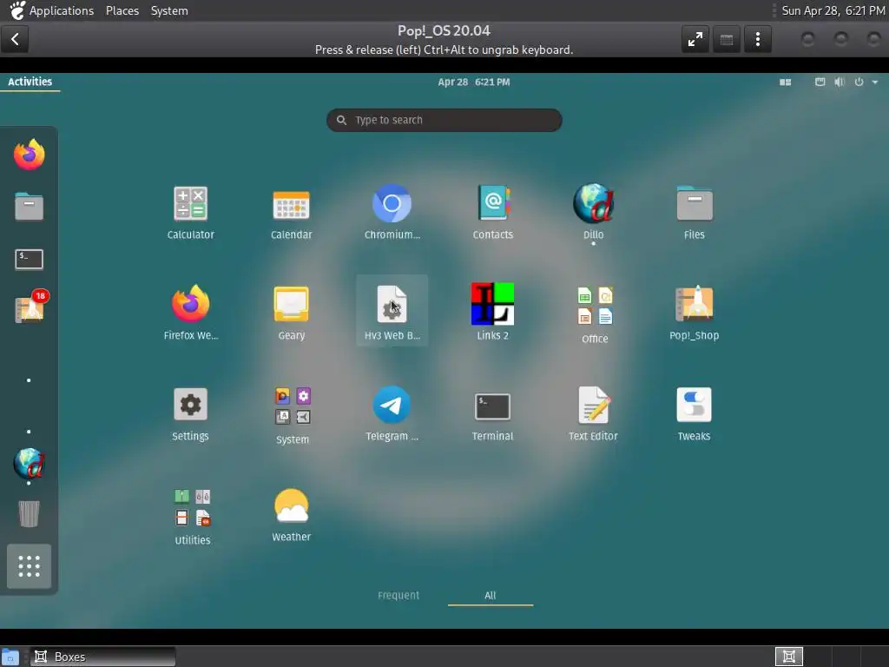Open Files from the app grid
889x667 pixels.
(x=694, y=213)
